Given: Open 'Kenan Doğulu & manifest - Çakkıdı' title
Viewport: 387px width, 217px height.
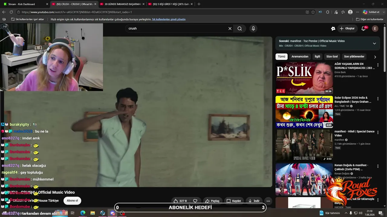Looking at the screenshot, I should coord(351,167).
